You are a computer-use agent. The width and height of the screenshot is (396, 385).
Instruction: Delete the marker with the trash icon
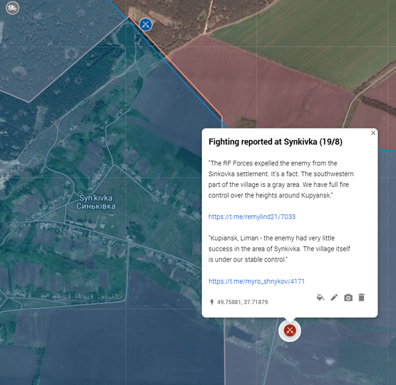point(361,298)
